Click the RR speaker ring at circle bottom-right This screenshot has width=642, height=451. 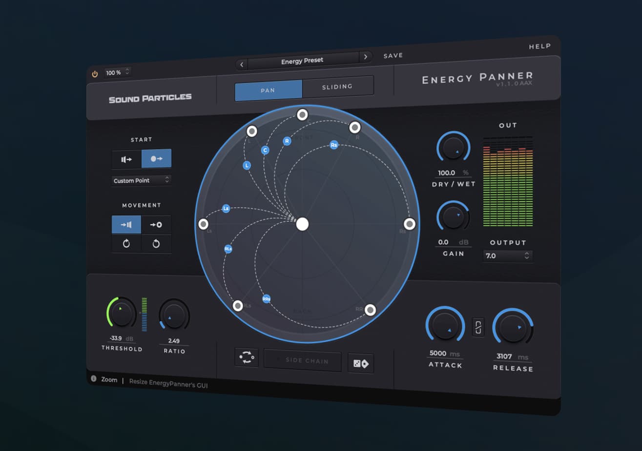(x=371, y=310)
